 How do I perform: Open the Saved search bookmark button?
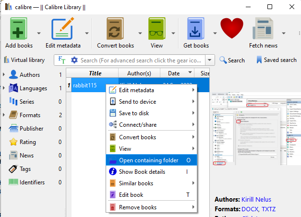click(277, 60)
